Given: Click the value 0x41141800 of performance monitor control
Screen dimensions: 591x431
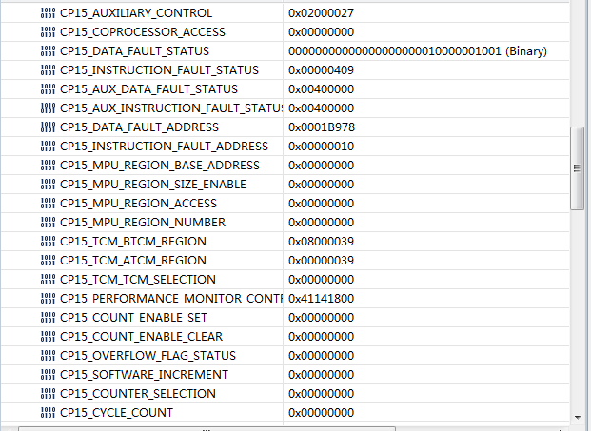Looking at the screenshot, I should tap(320, 299).
